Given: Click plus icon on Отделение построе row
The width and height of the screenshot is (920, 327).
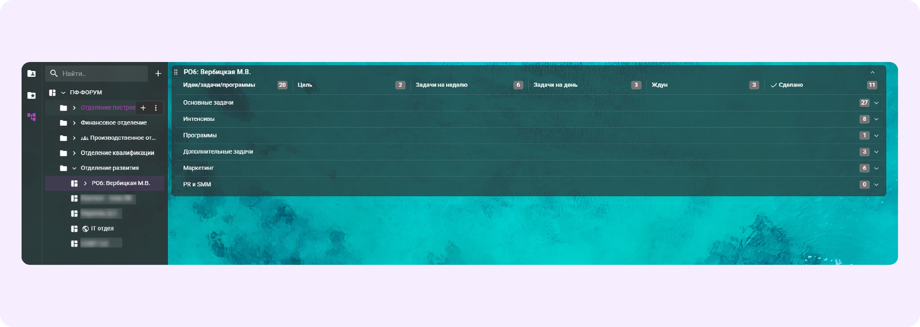Looking at the screenshot, I should click(143, 108).
